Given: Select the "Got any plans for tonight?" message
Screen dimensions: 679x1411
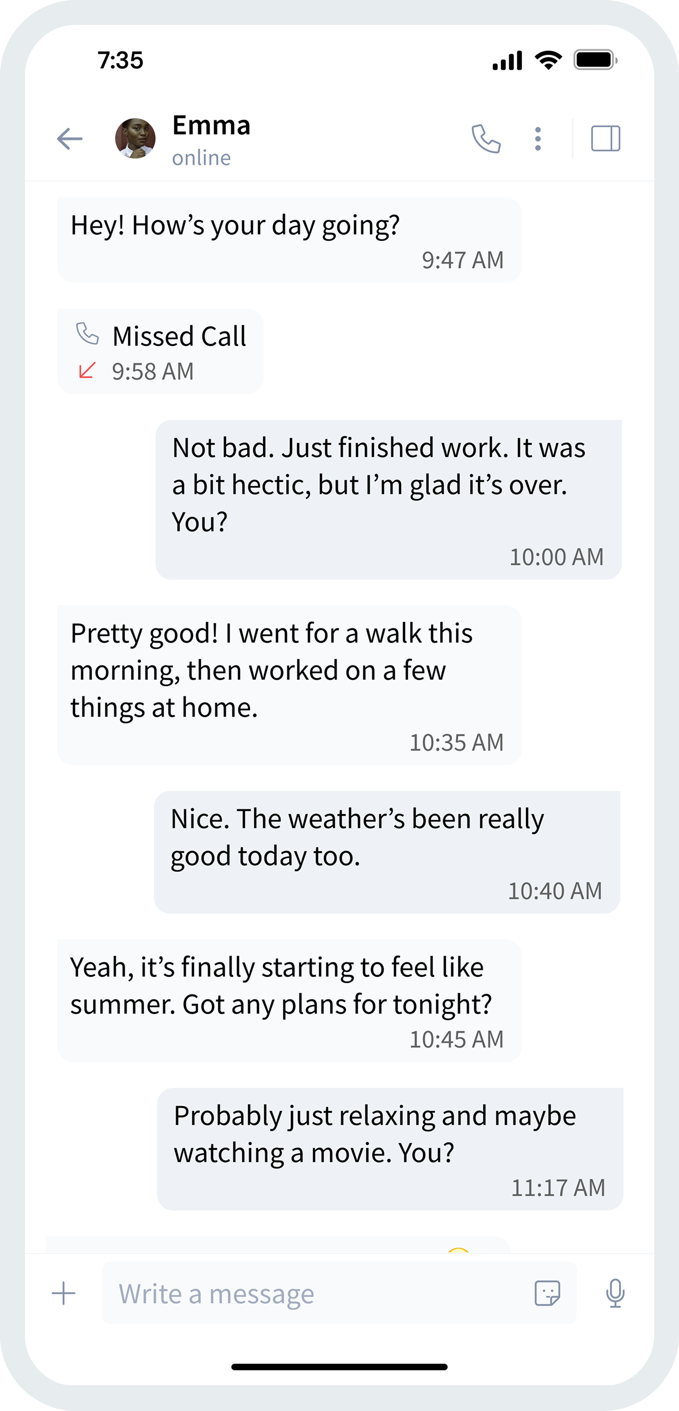Looking at the screenshot, I should click(289, 1000).
